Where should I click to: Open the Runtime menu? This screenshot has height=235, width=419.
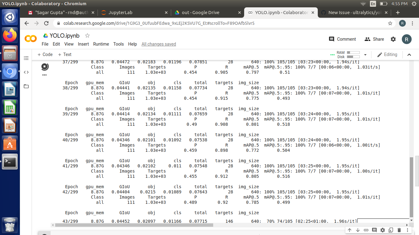coord(101,44)
